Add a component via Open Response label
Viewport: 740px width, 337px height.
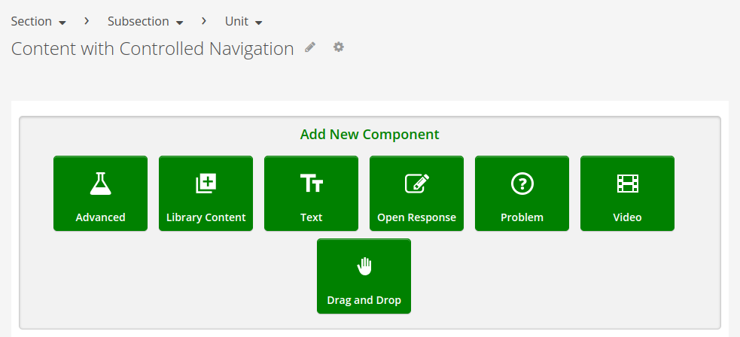[416, 217]
